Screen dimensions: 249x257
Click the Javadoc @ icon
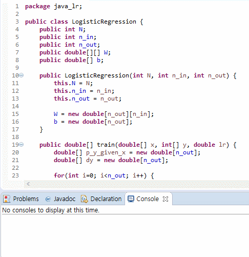coord(48,199)
